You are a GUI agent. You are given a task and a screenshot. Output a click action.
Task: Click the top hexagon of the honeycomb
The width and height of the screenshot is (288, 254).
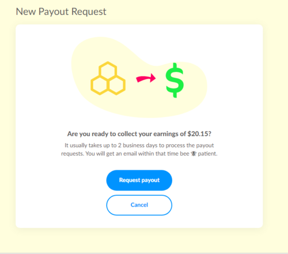(108, 70)
